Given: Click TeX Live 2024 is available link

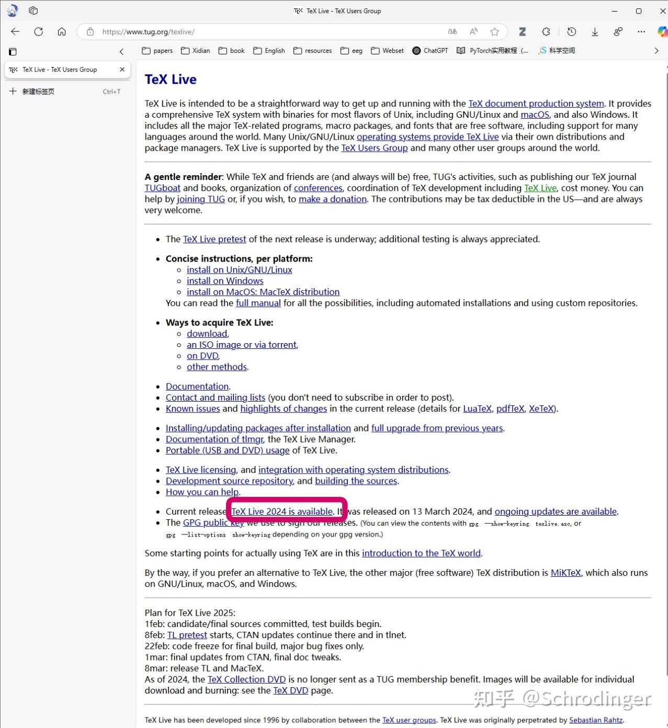Looking at the screenshot, I should point(282,511).
